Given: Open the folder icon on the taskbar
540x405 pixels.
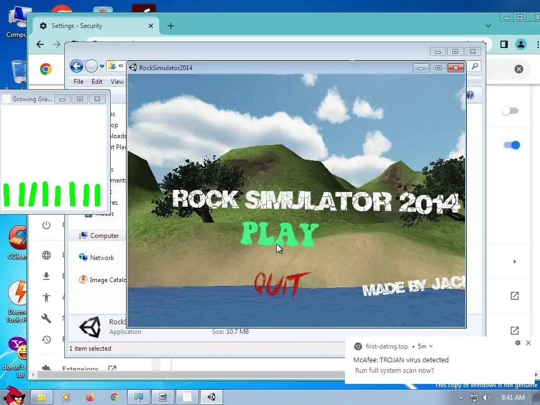Looking at the screenshot, I should 42,398.
